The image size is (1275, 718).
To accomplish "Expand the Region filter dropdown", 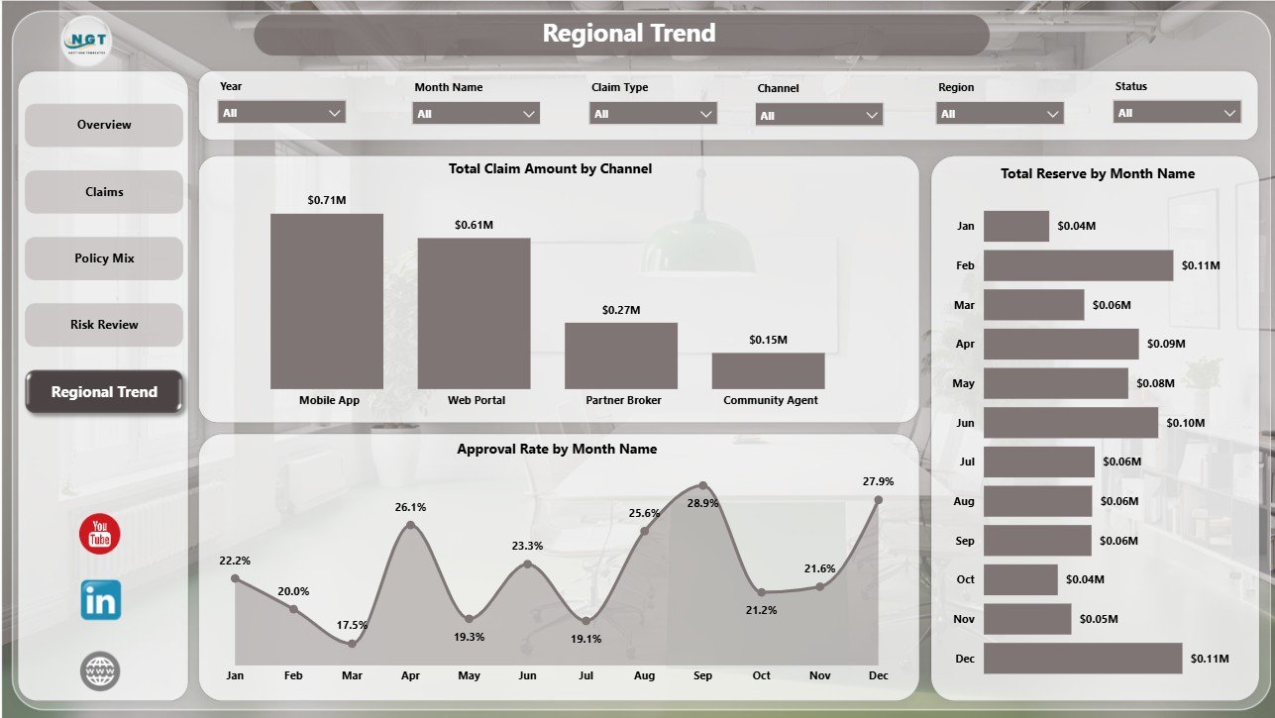I will tap(1001, 114).
